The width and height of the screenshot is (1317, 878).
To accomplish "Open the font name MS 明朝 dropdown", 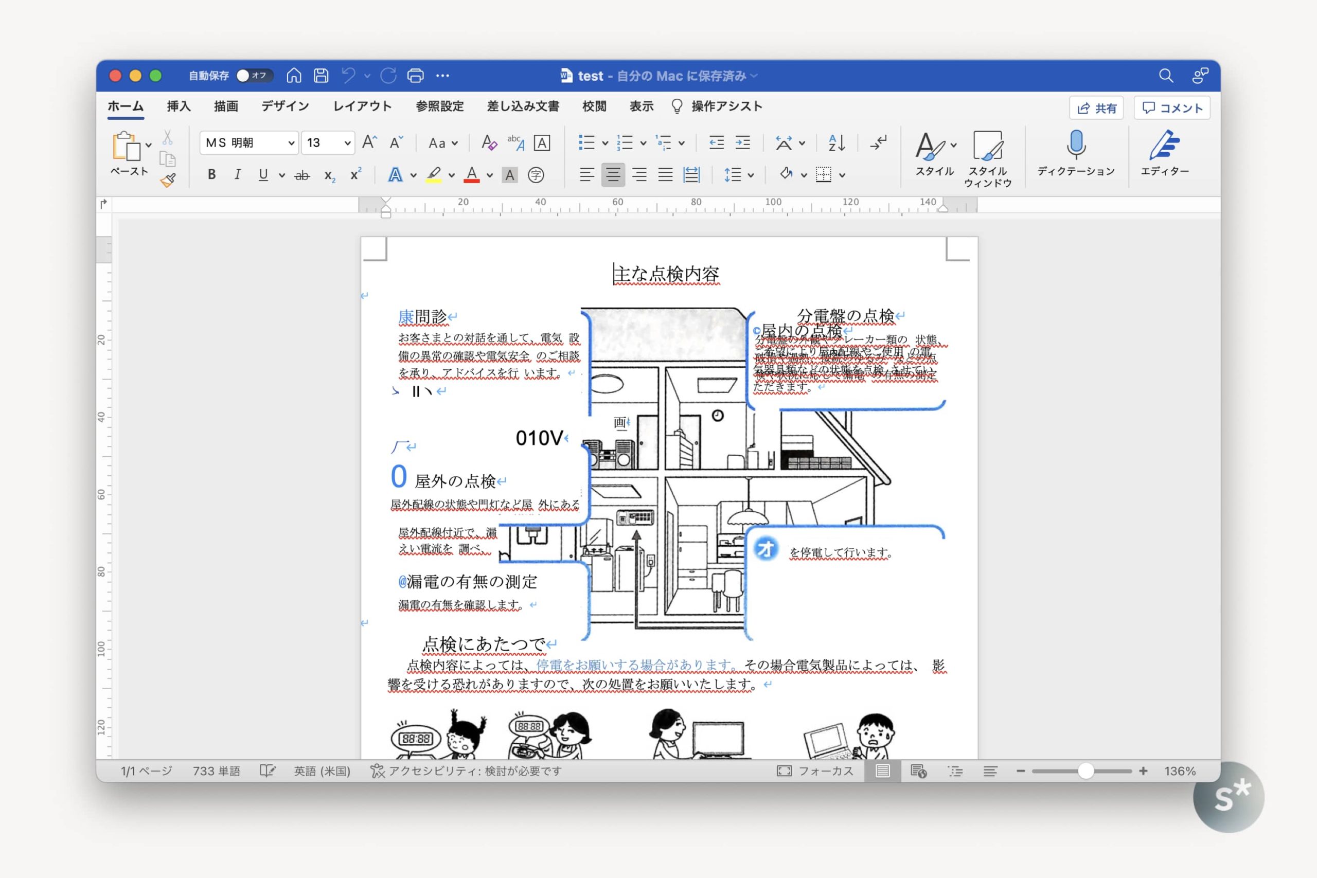I will point(291,144).
